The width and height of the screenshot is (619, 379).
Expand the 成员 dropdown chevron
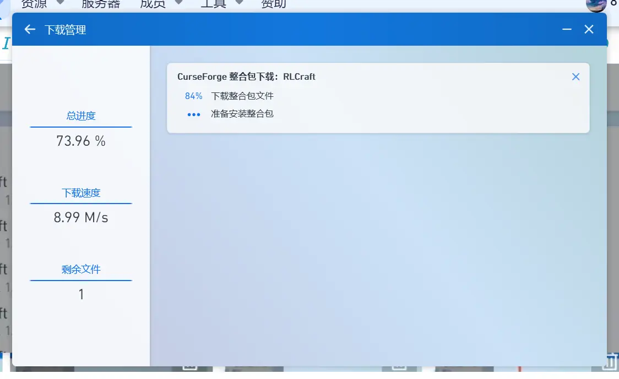[x=178, y=3]
